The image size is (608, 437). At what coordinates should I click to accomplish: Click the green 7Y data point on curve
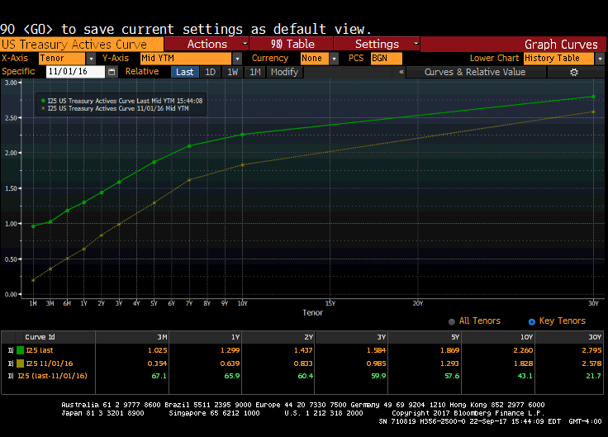point(189,145)
